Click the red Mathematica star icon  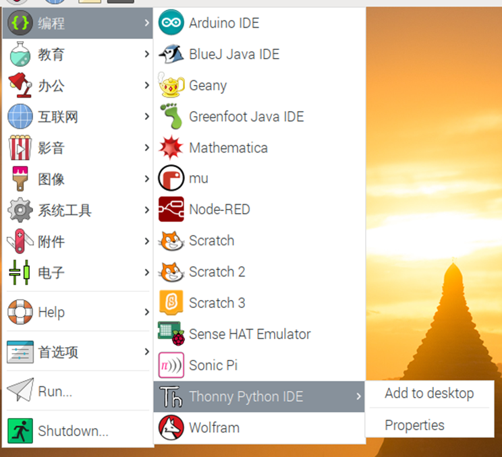[x=171, y=148]
